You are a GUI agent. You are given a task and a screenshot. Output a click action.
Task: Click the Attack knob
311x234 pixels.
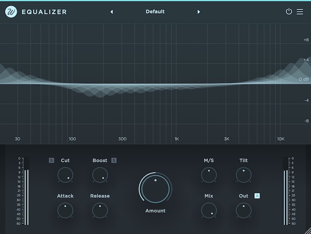tap(65, 210)
